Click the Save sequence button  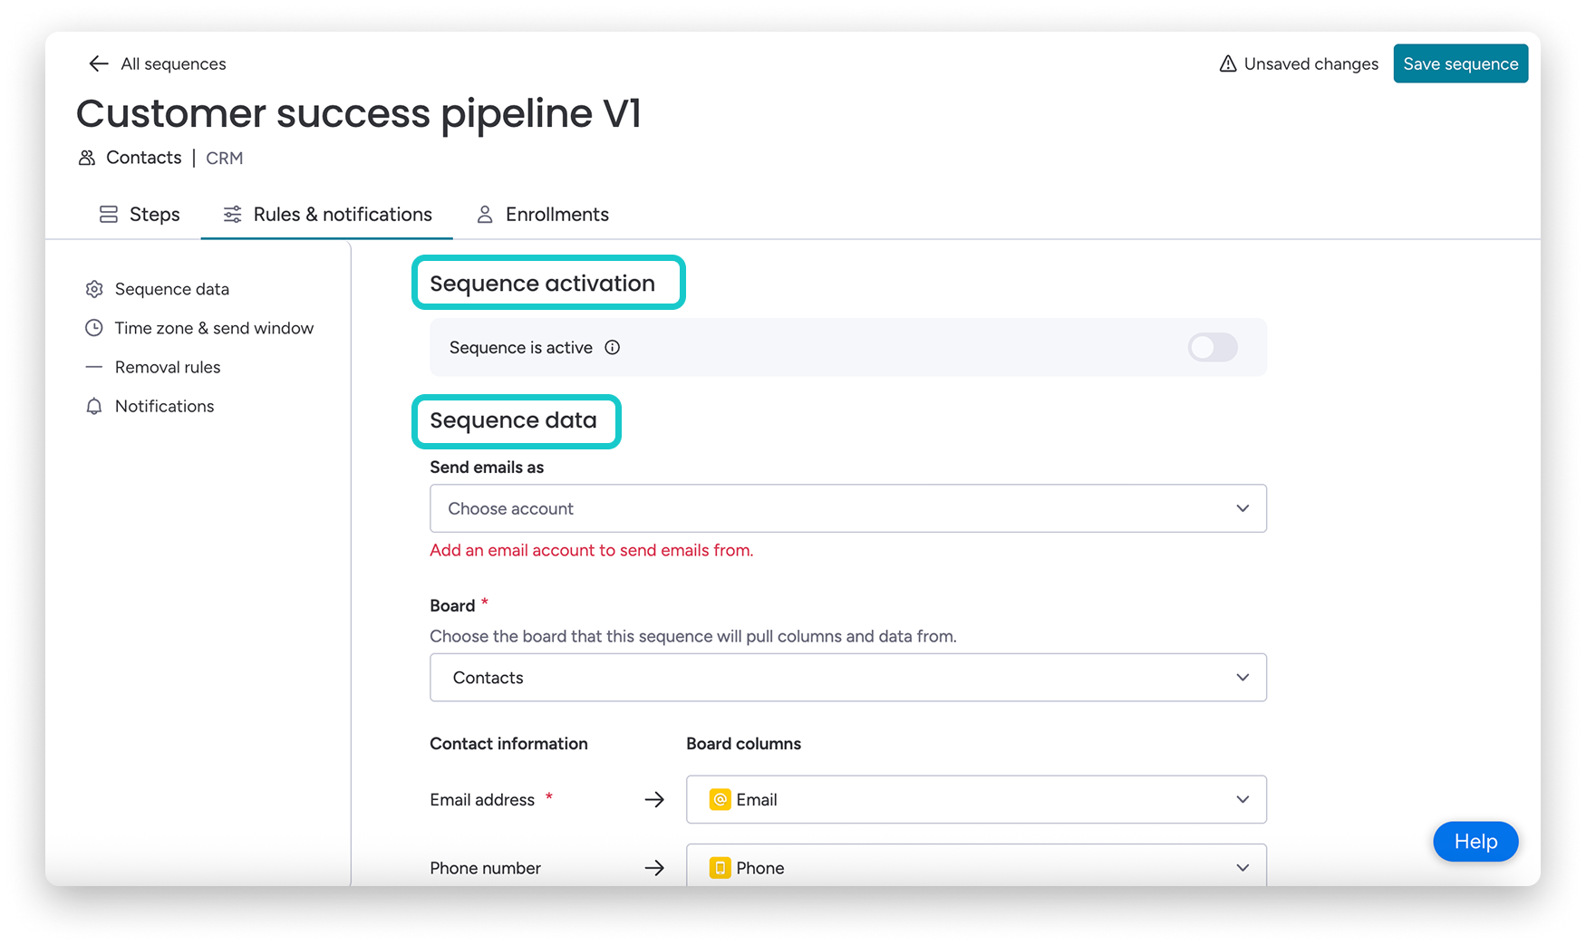coord(1460,63)
